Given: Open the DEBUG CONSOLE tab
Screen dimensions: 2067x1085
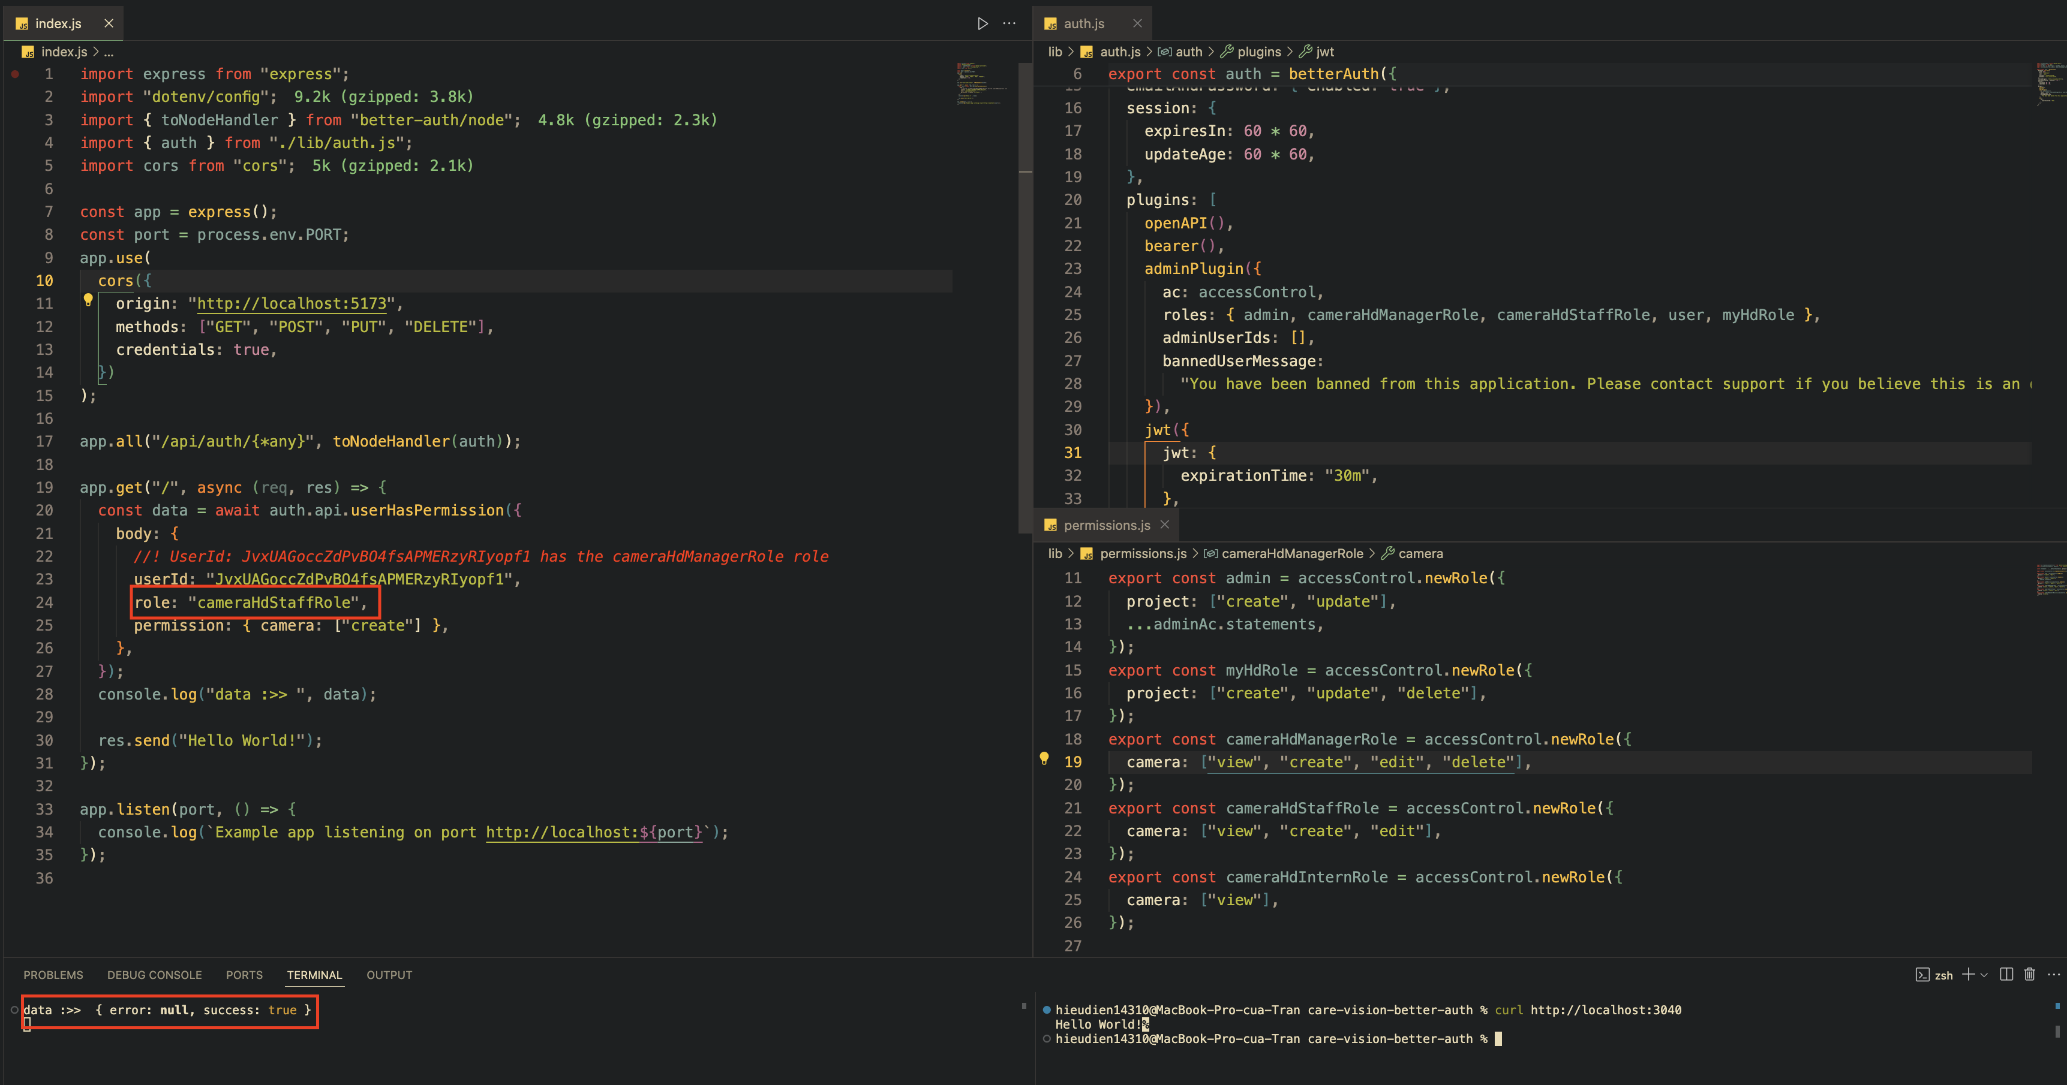Looking at the screenshot, I should click(154, 975).
